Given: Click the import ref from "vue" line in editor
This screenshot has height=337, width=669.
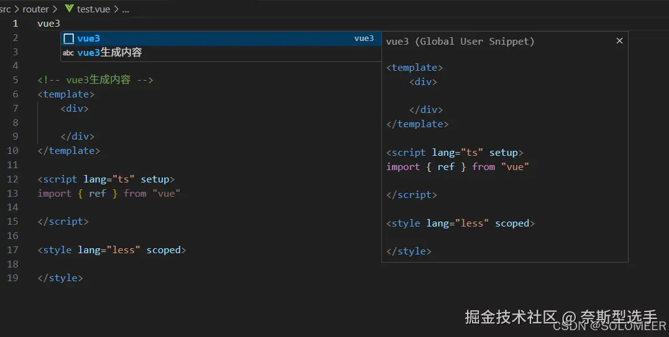Looking at the screenshot, I should click(109, 194).
